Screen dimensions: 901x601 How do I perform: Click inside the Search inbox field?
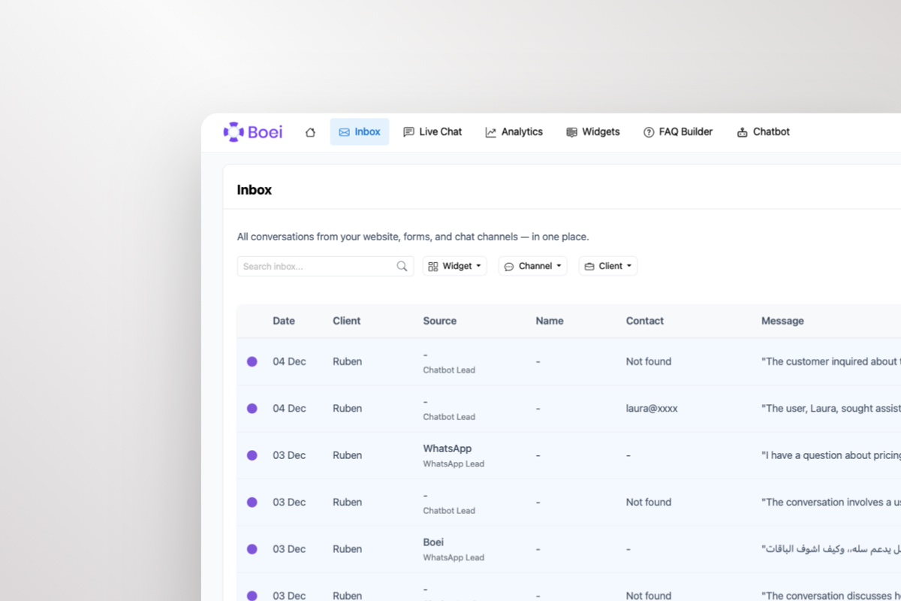315,266
